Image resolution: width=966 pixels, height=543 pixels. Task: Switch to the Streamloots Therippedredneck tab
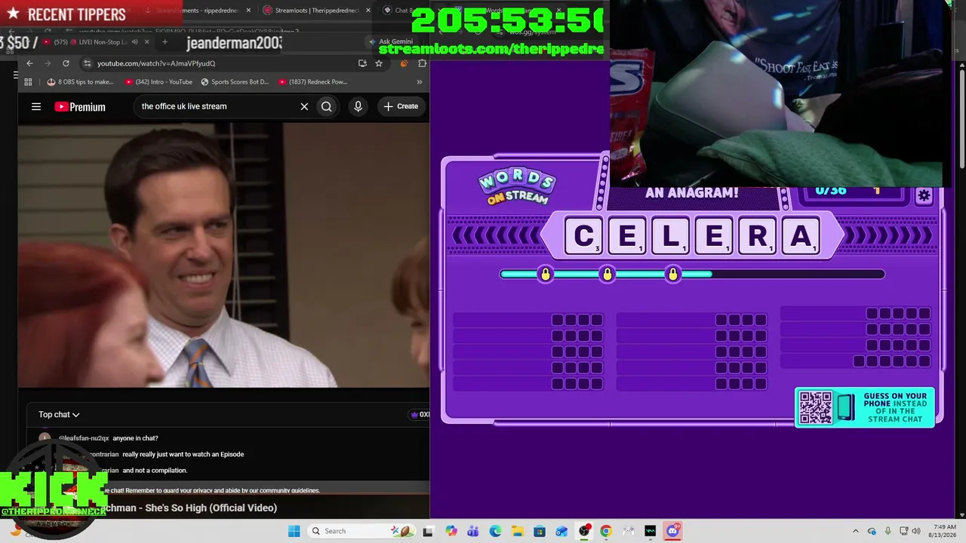point(316,11)
